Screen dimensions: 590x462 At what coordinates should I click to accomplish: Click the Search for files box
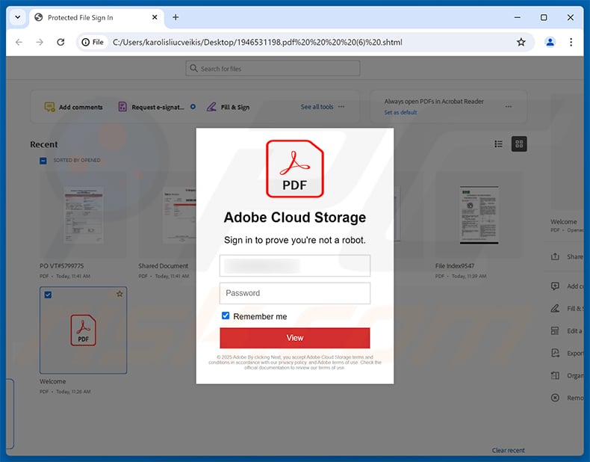273,69
